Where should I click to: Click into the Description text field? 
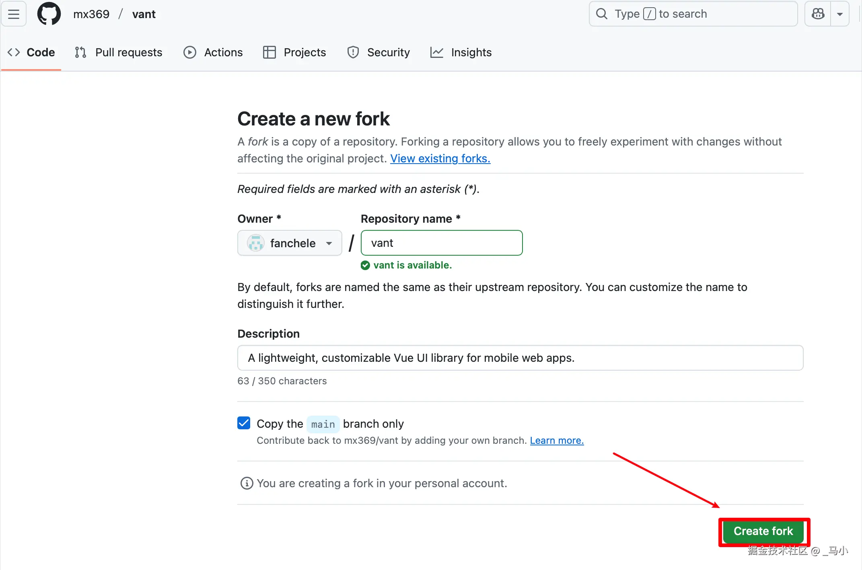pyautogui.click(x=520, y=358)
